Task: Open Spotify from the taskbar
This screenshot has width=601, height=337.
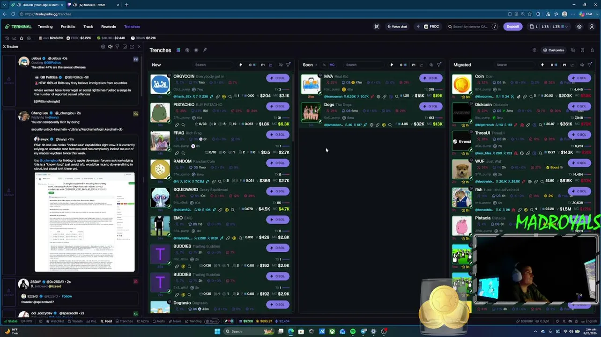Action: (353, 331)
